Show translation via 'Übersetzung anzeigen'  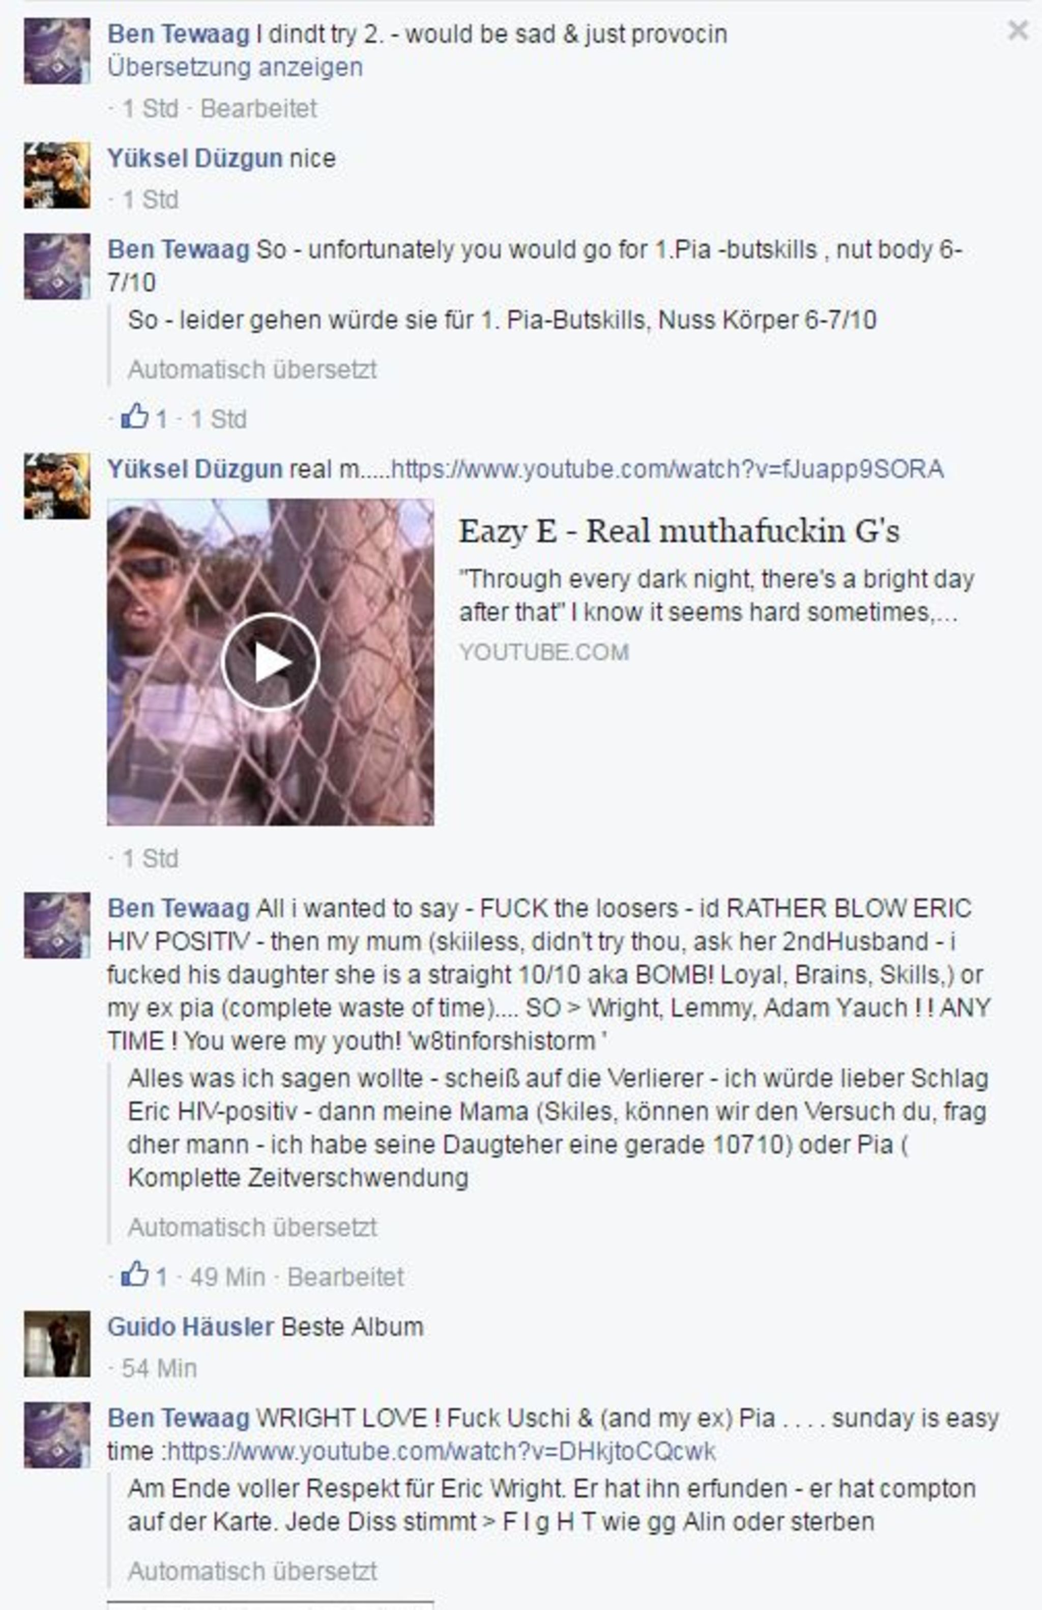tap(235, 67)
